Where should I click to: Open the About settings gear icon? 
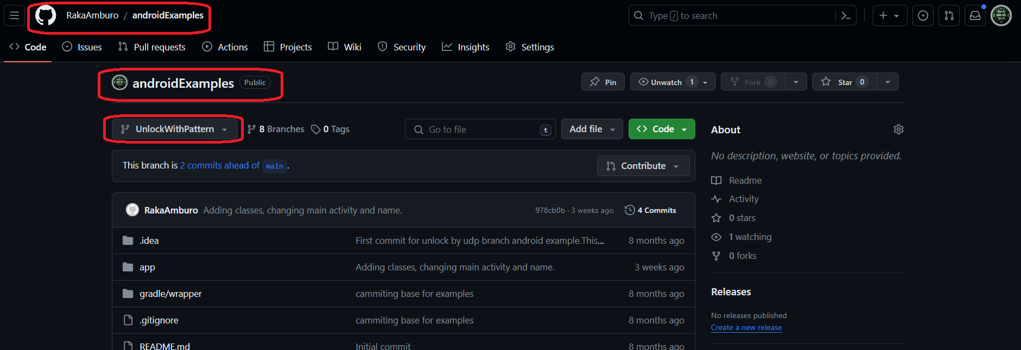tap(898, 129)
